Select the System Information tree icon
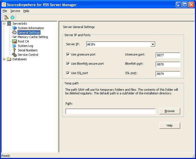This screenshot has width=196, height=159. 14,28
